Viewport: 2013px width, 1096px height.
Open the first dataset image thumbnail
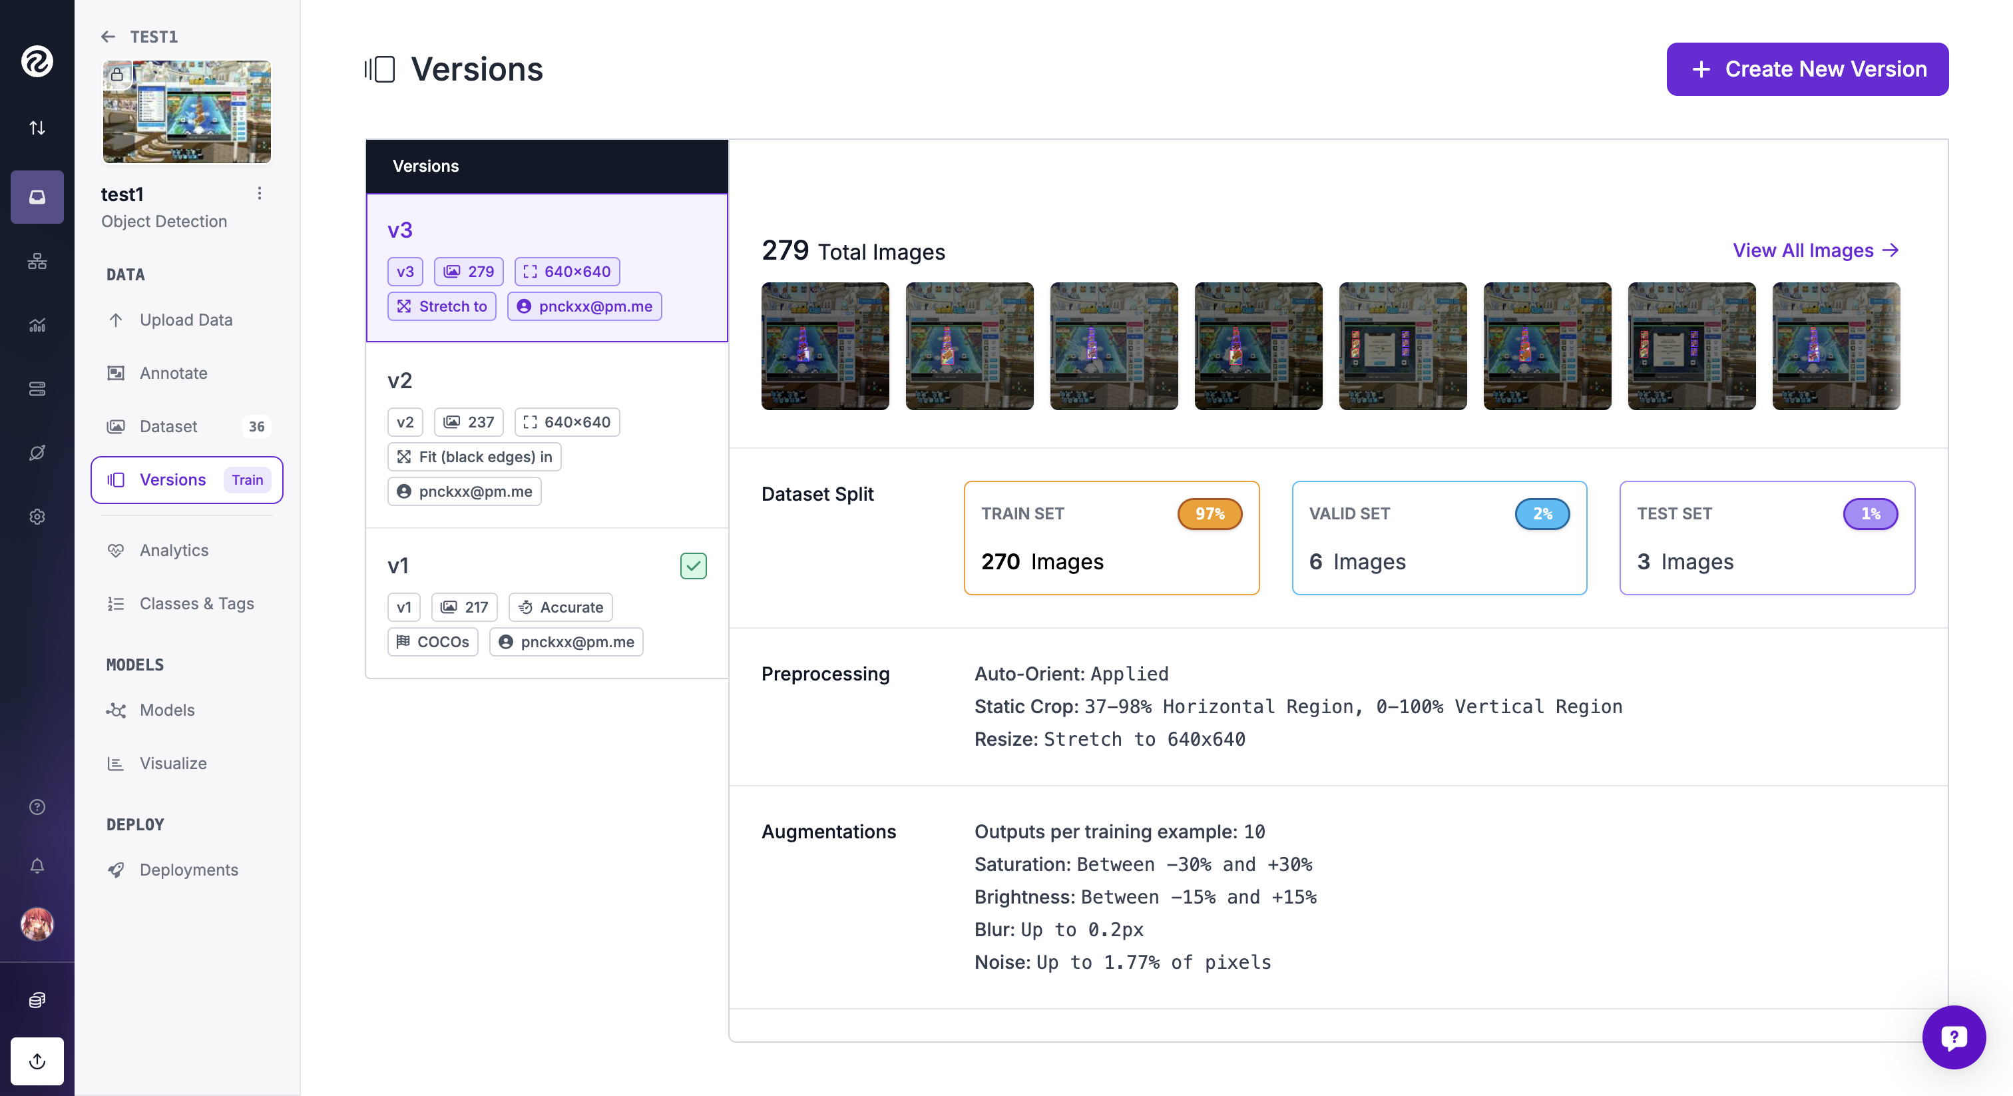click(x=824, y=346)
